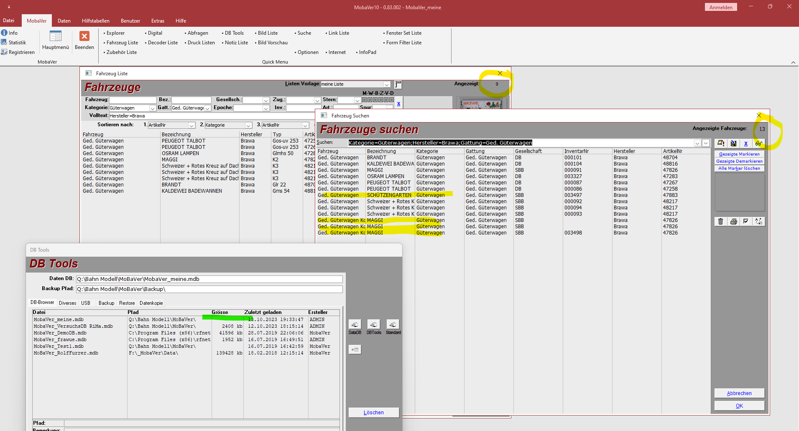Click the trash can icon in Fahrzeug Suchen
Viewport: 799px width, 431px height.
tap(721, 221)
